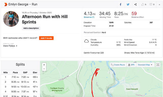Viewport: 163px width, 97px height.
Task: Download the GPX file
Action: click(131, 65)
